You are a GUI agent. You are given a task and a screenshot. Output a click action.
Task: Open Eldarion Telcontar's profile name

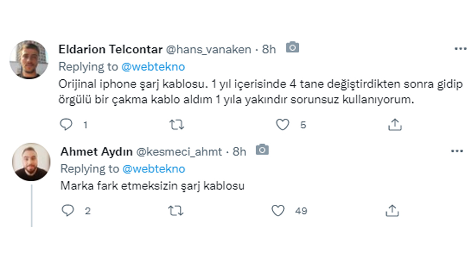pyautogui.click(x=110, y=49)
